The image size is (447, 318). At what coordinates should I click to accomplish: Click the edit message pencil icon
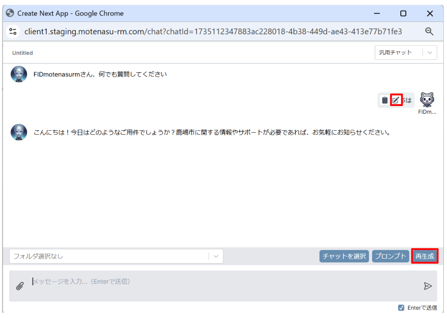click(x=396, y=100)
